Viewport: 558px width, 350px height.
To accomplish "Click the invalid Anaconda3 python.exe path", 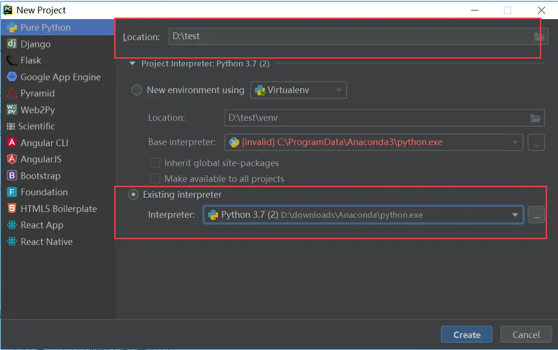I will point(342,142).
